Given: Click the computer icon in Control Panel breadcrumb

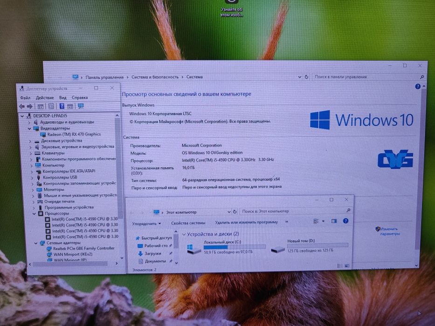Looking at the screenshot, I should pyautogui.click(x=75, y=77).
